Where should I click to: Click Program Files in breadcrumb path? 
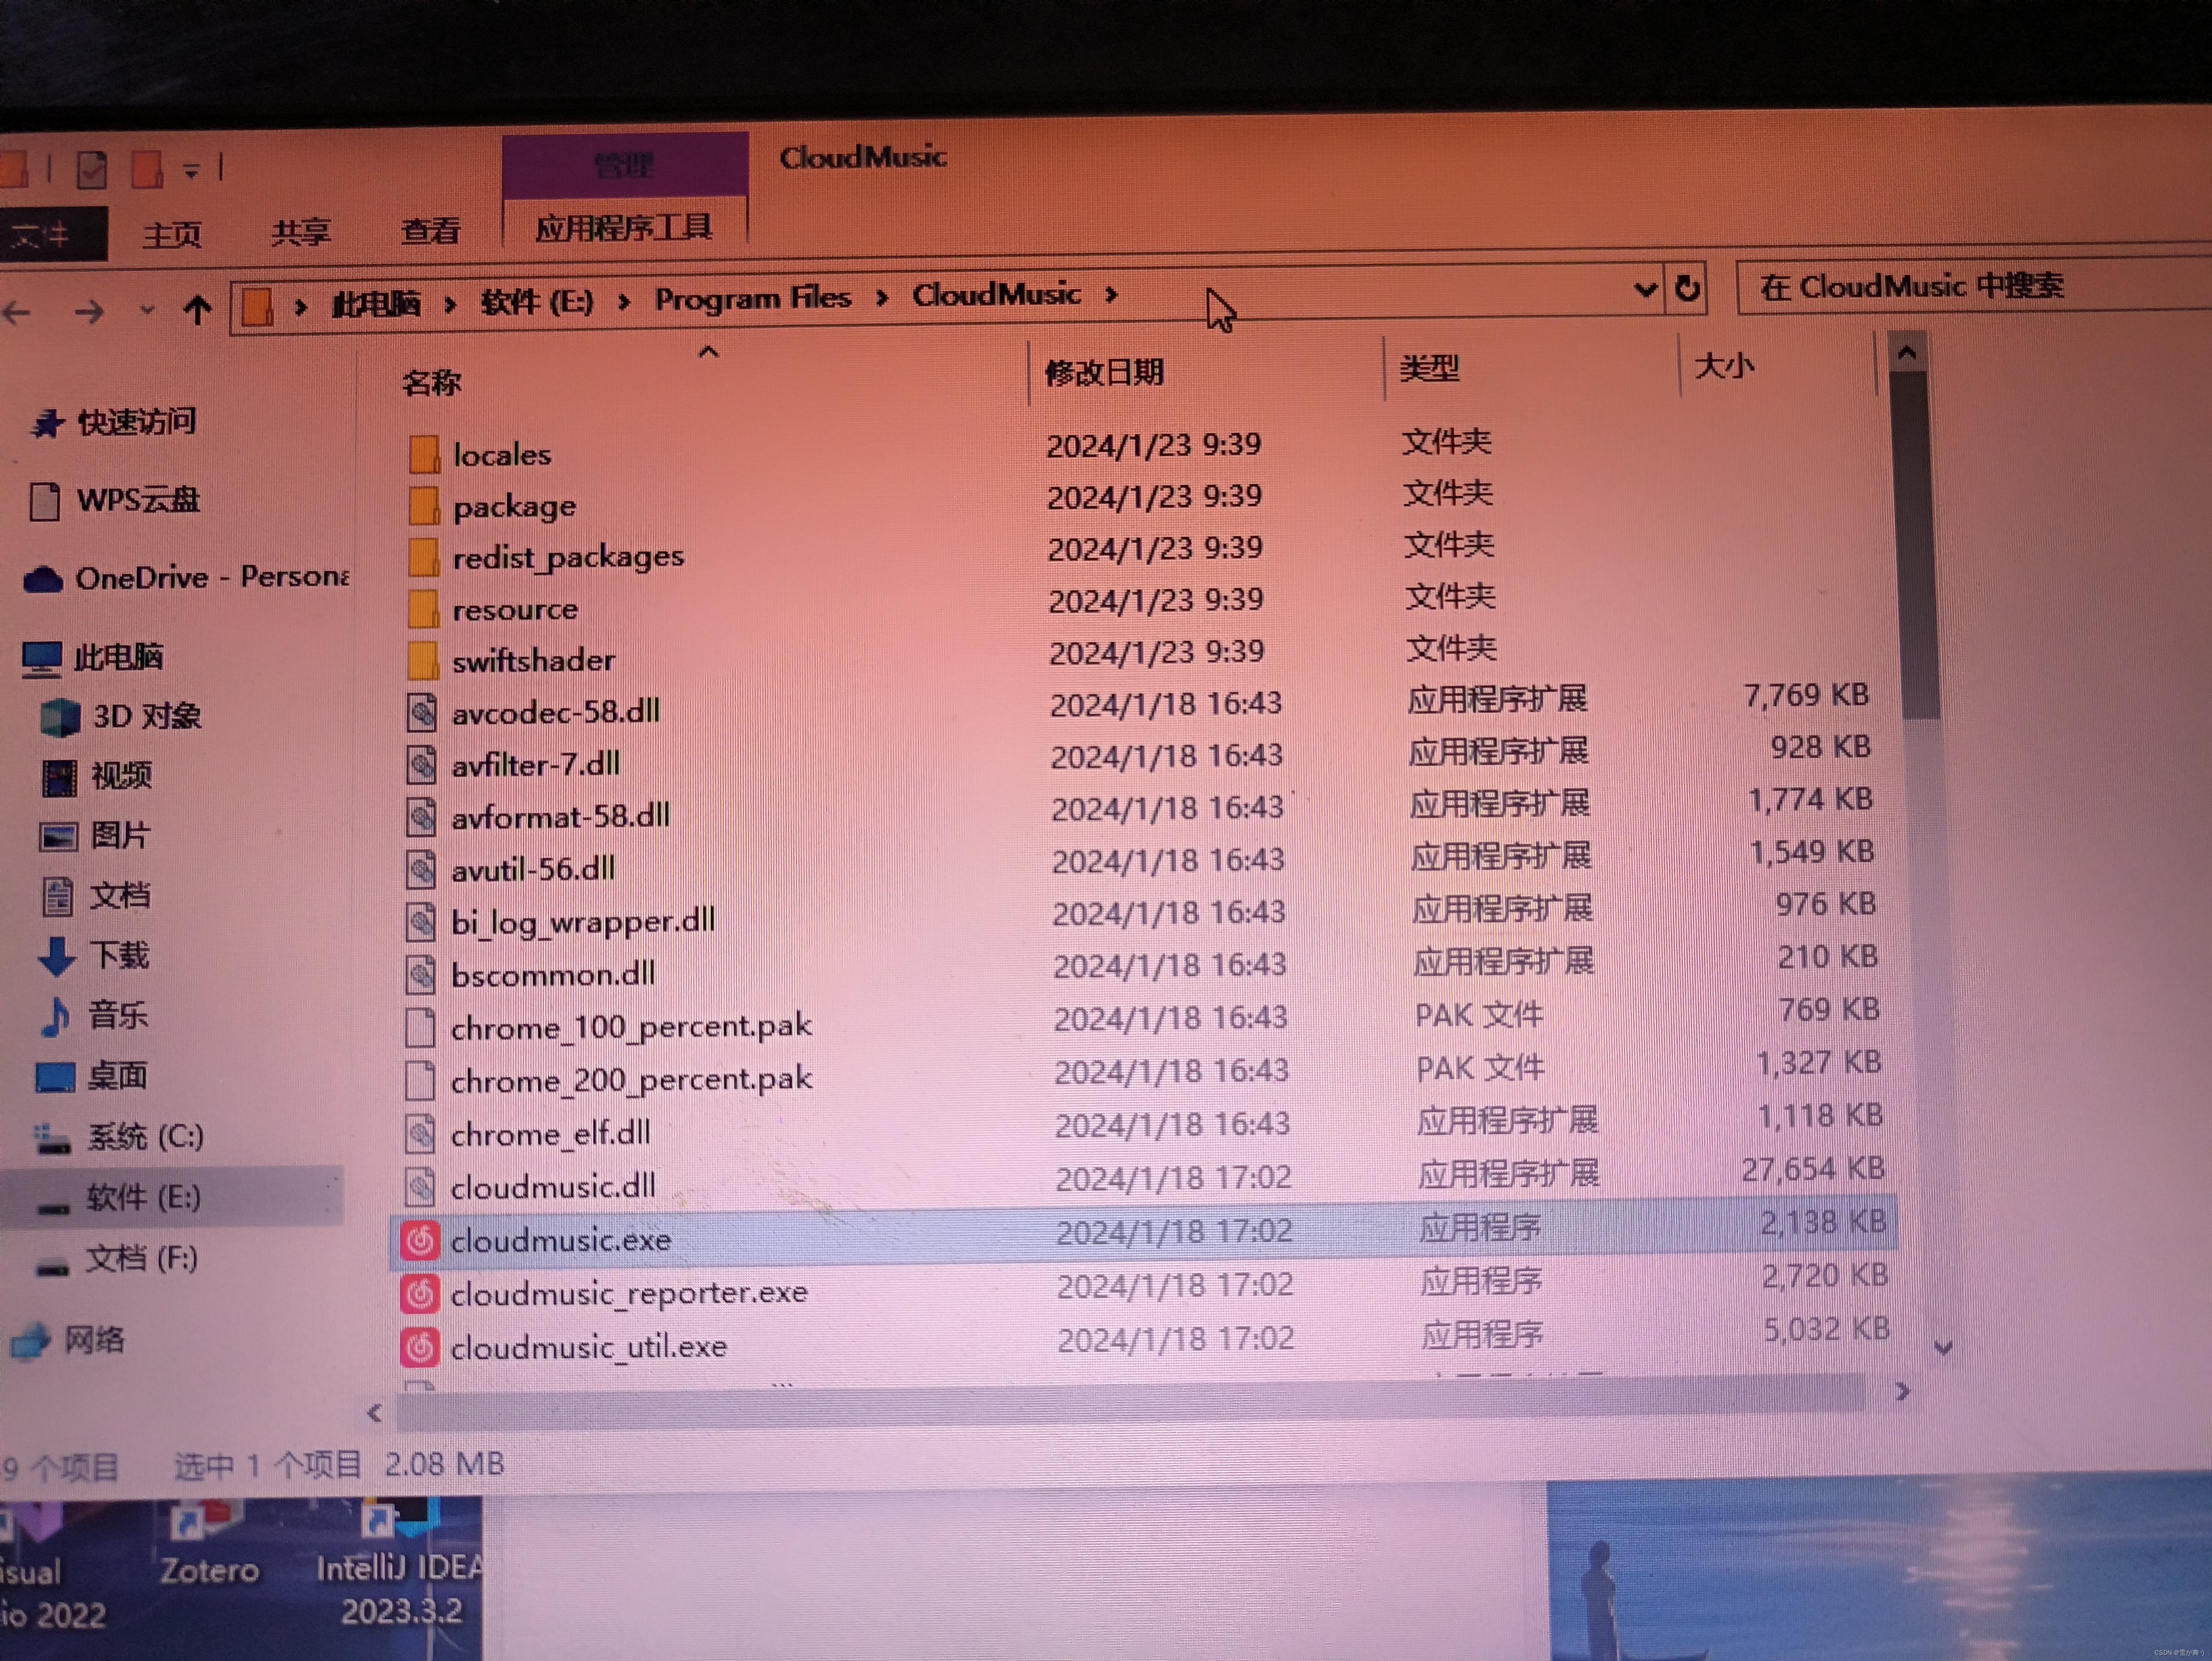tap(752, 298)
